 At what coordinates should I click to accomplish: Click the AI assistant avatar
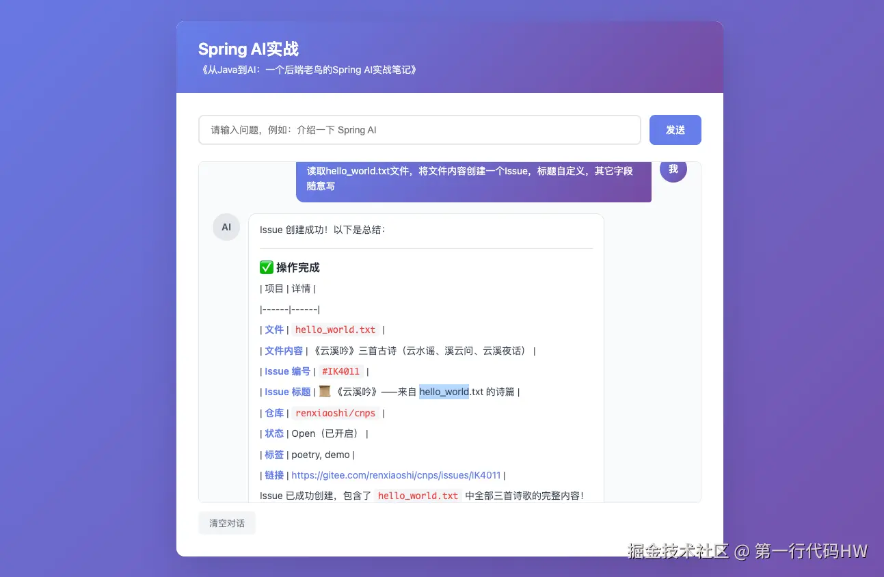[226, 227]
